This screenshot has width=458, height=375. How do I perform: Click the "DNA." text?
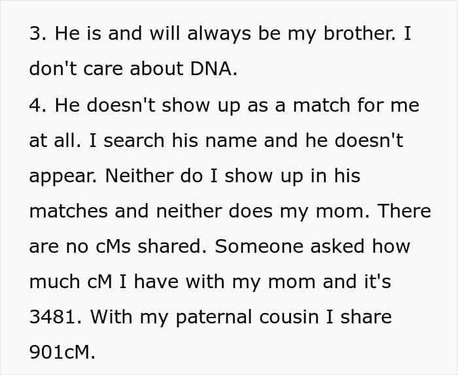[x=213, y=69]
